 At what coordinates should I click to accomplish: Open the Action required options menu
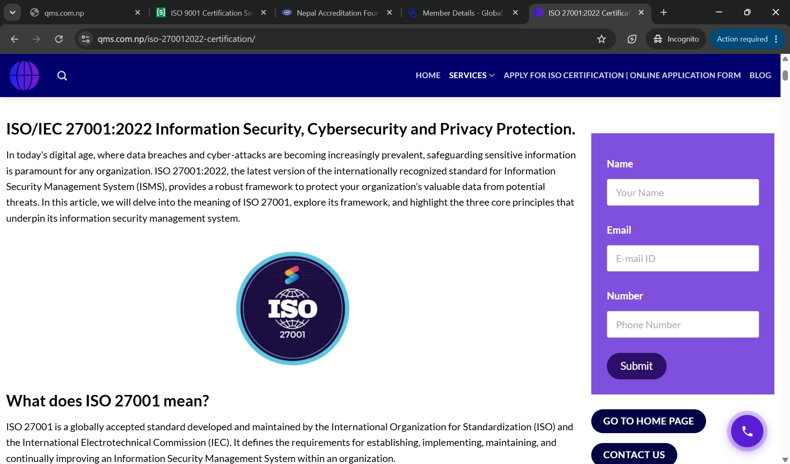(776, 39)
